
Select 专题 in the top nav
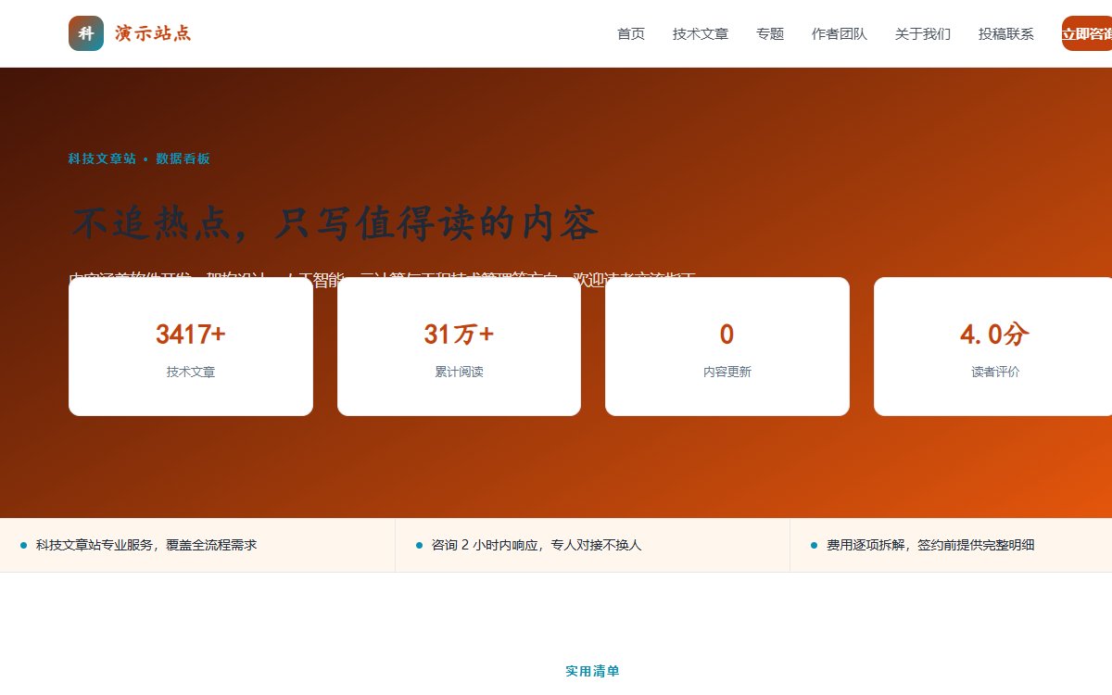tap(770, 33)
